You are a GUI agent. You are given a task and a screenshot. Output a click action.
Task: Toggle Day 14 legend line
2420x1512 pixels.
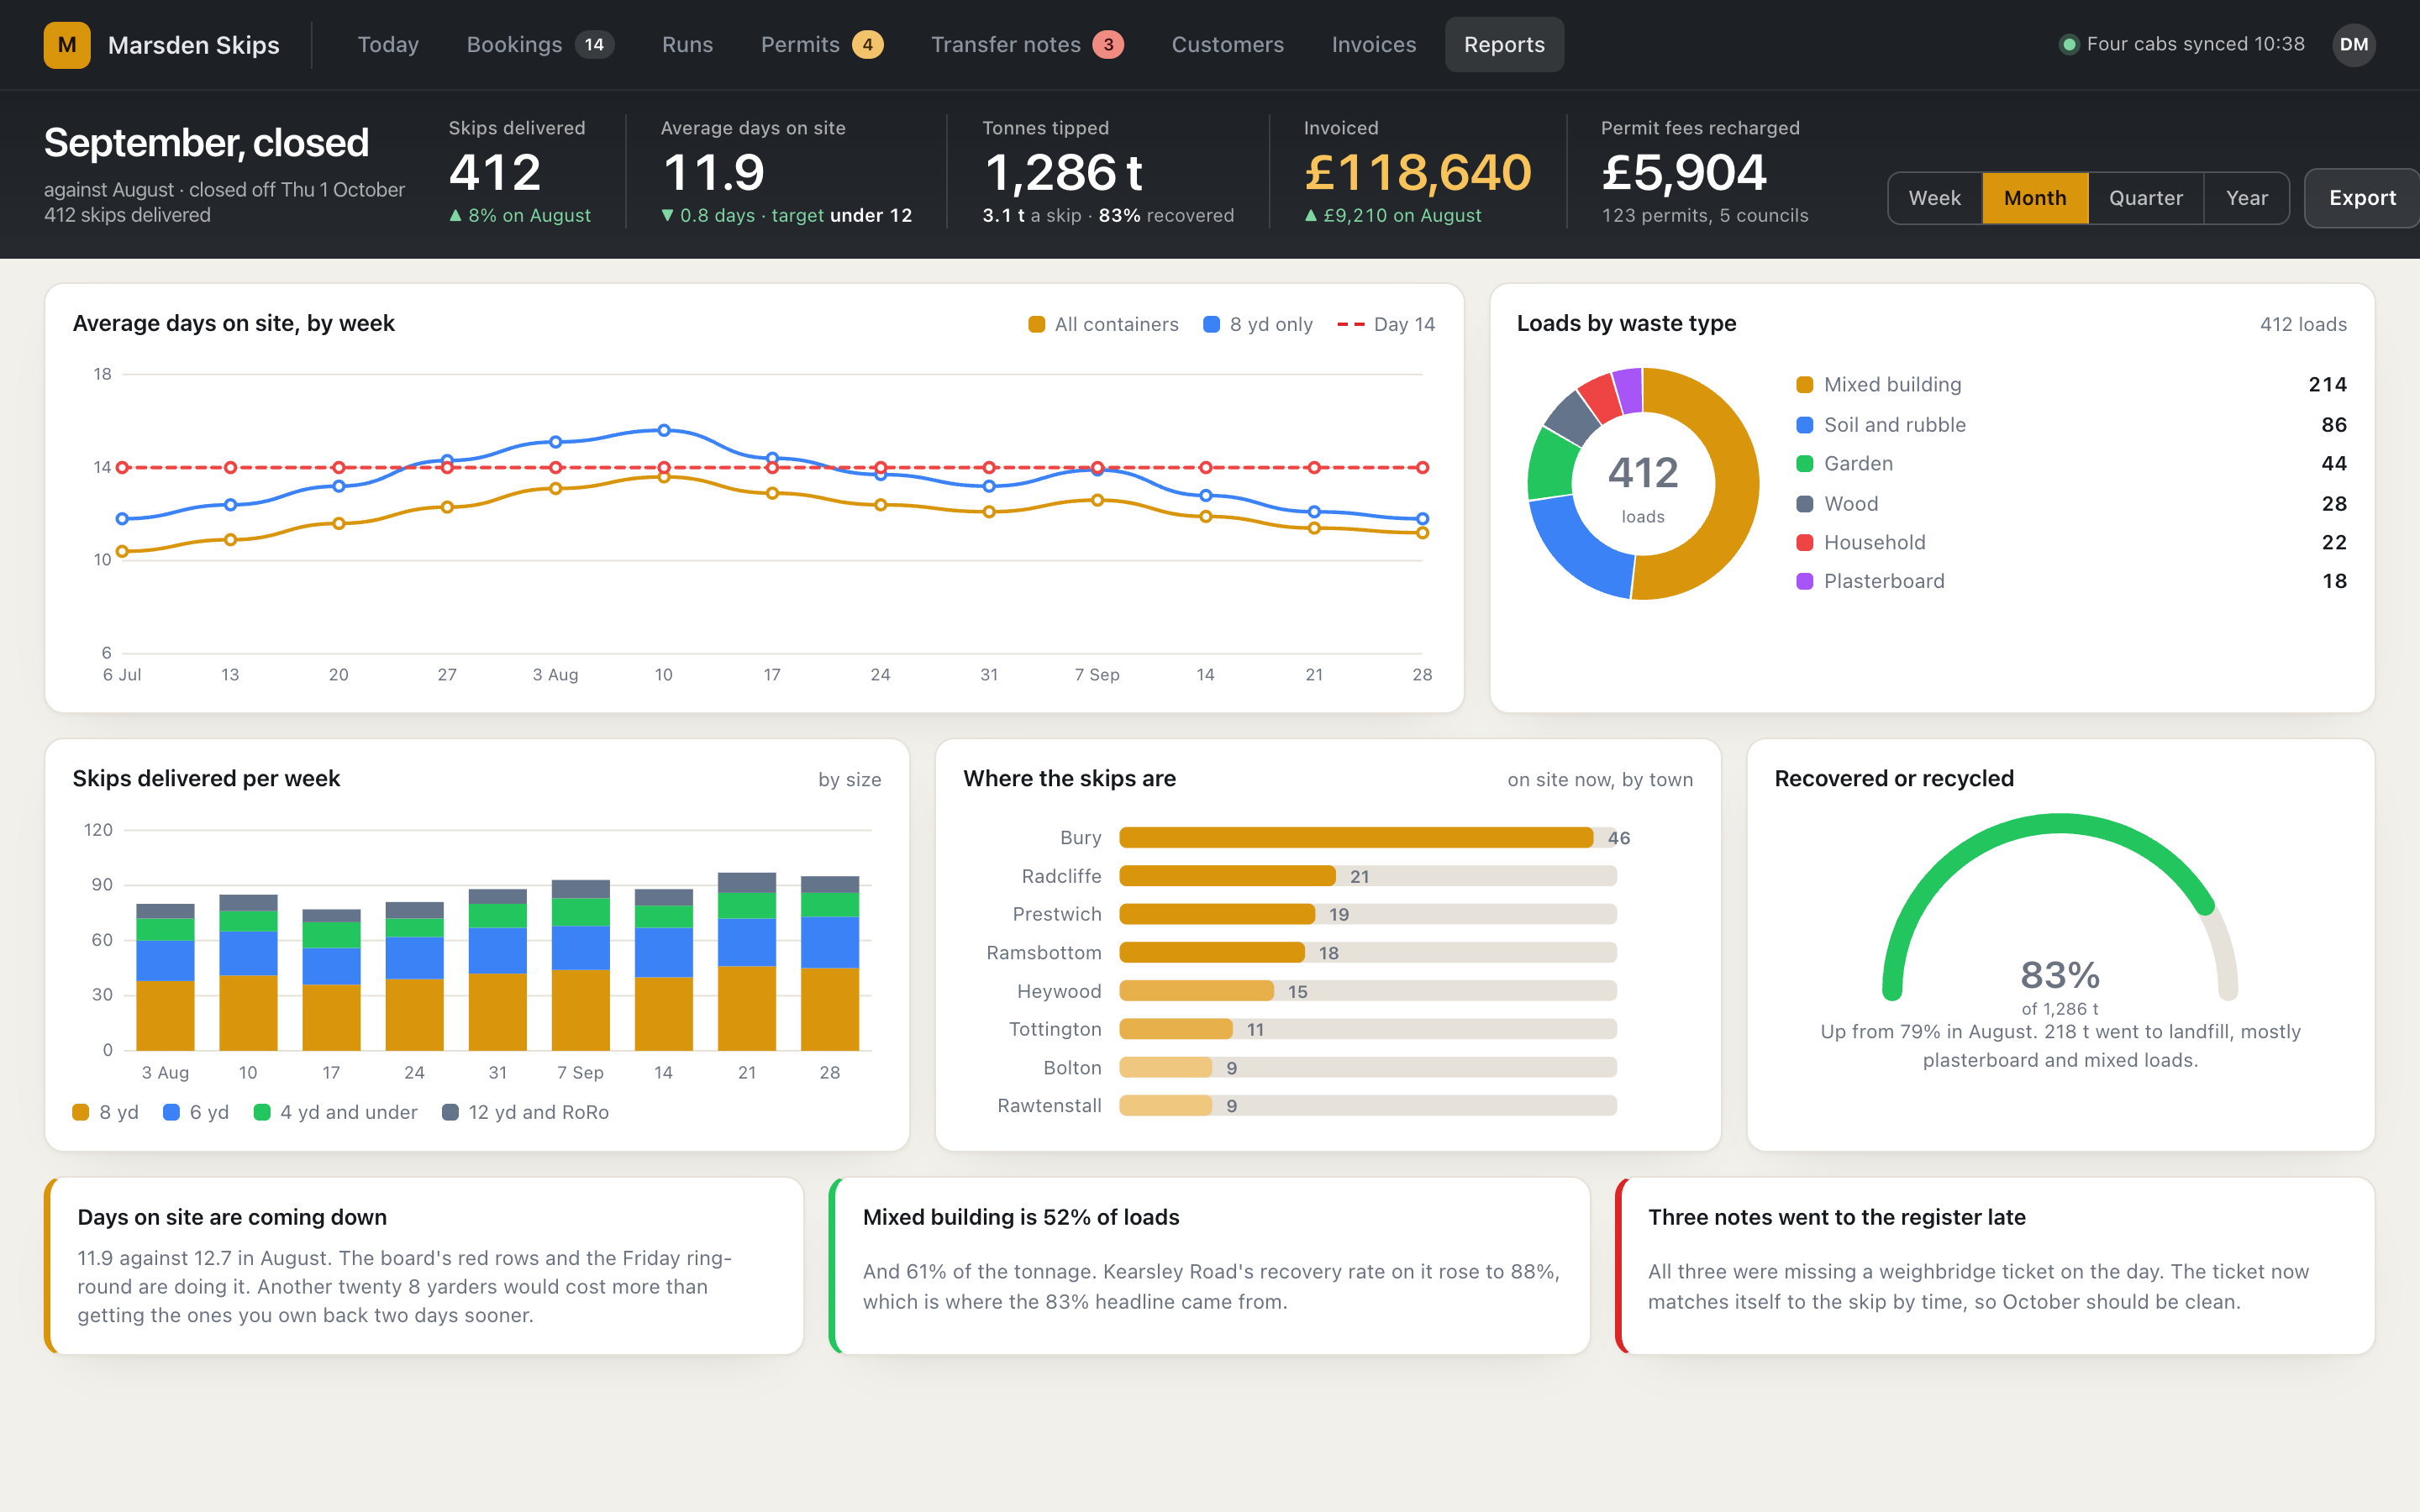pos(1386,324)
